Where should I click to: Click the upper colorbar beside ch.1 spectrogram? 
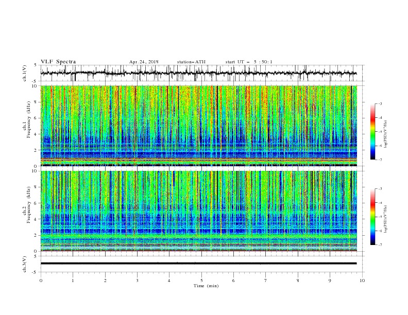(372, 132)
